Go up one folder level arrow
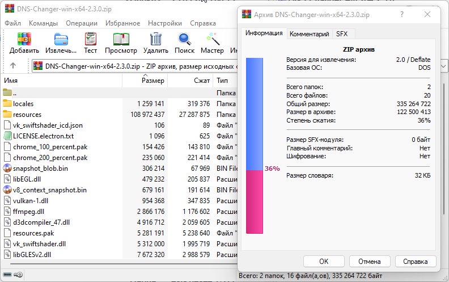Screen dimensions: 449x282 13,66
